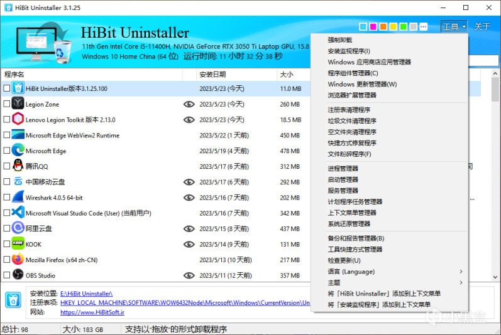501x335 pixels.
Task: Click the eye icon for Legion Zone
Action: pyautogui.click(x=189, y=104)
